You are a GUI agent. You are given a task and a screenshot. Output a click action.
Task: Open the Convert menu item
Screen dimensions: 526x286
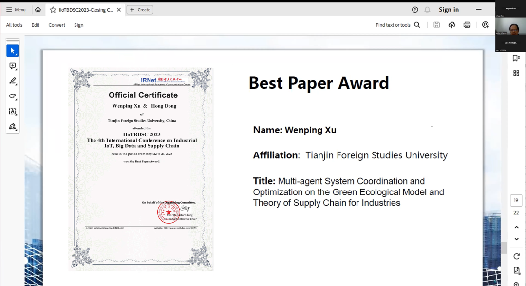[x=56, y=25]
